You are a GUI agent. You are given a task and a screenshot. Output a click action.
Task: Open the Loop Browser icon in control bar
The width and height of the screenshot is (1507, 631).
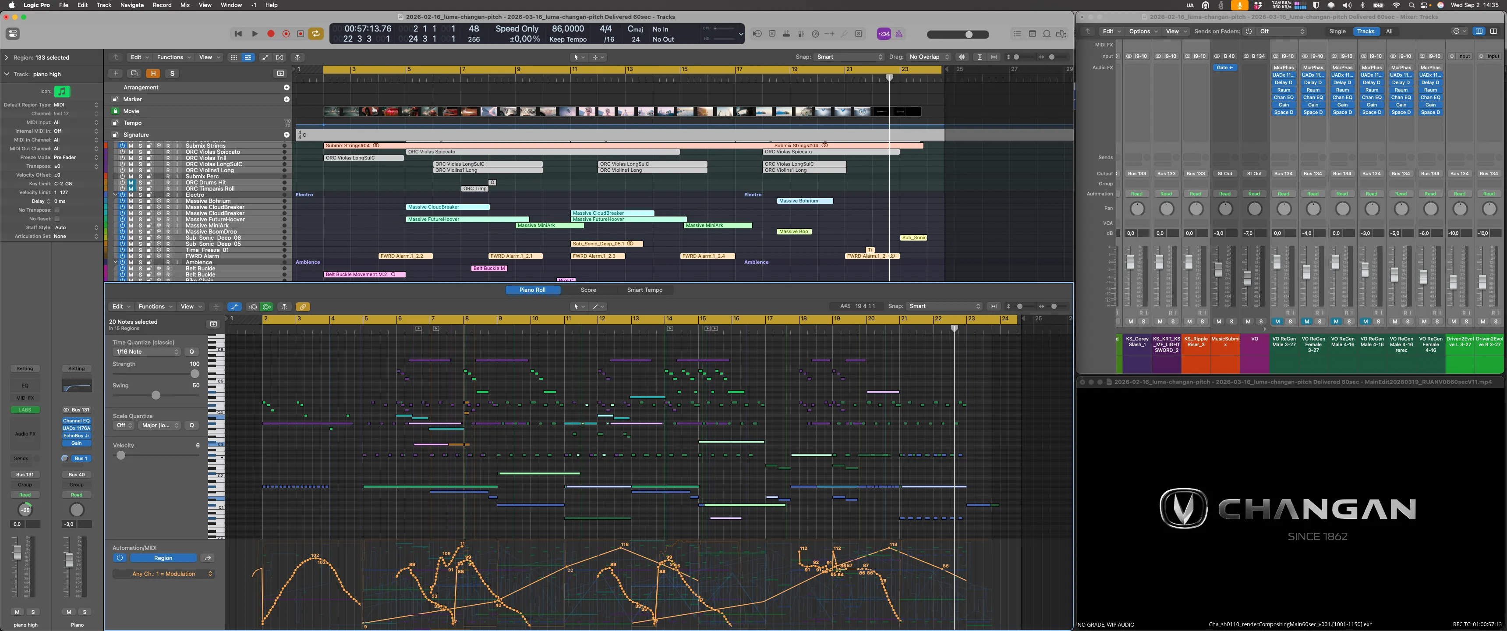pos(1047,34)
